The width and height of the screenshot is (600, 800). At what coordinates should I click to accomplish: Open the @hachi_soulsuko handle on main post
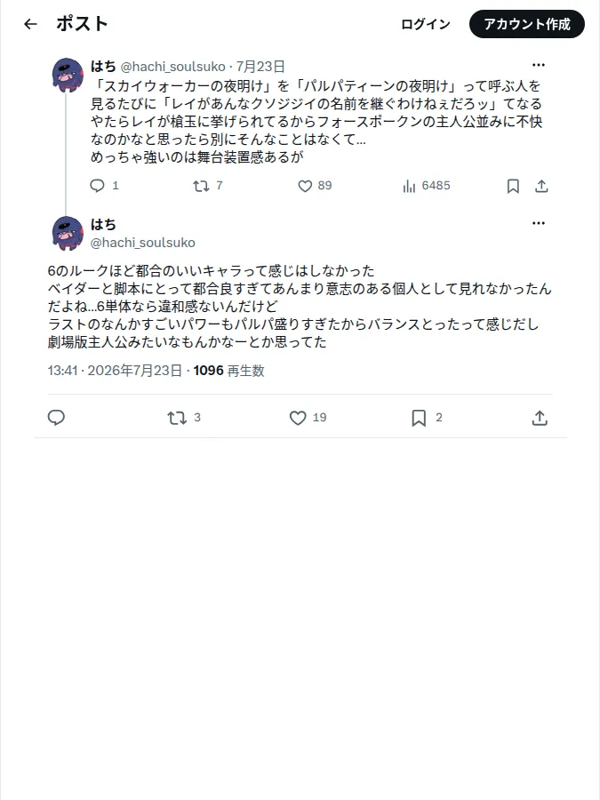pos(143,243)
